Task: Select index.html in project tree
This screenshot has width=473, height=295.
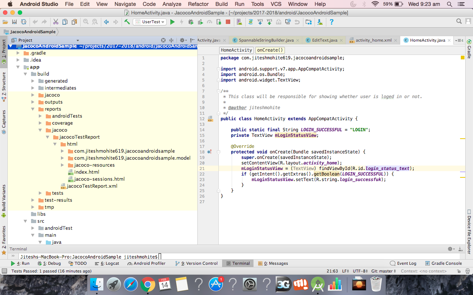Action: pyautogui.click(x=86, y=172)
